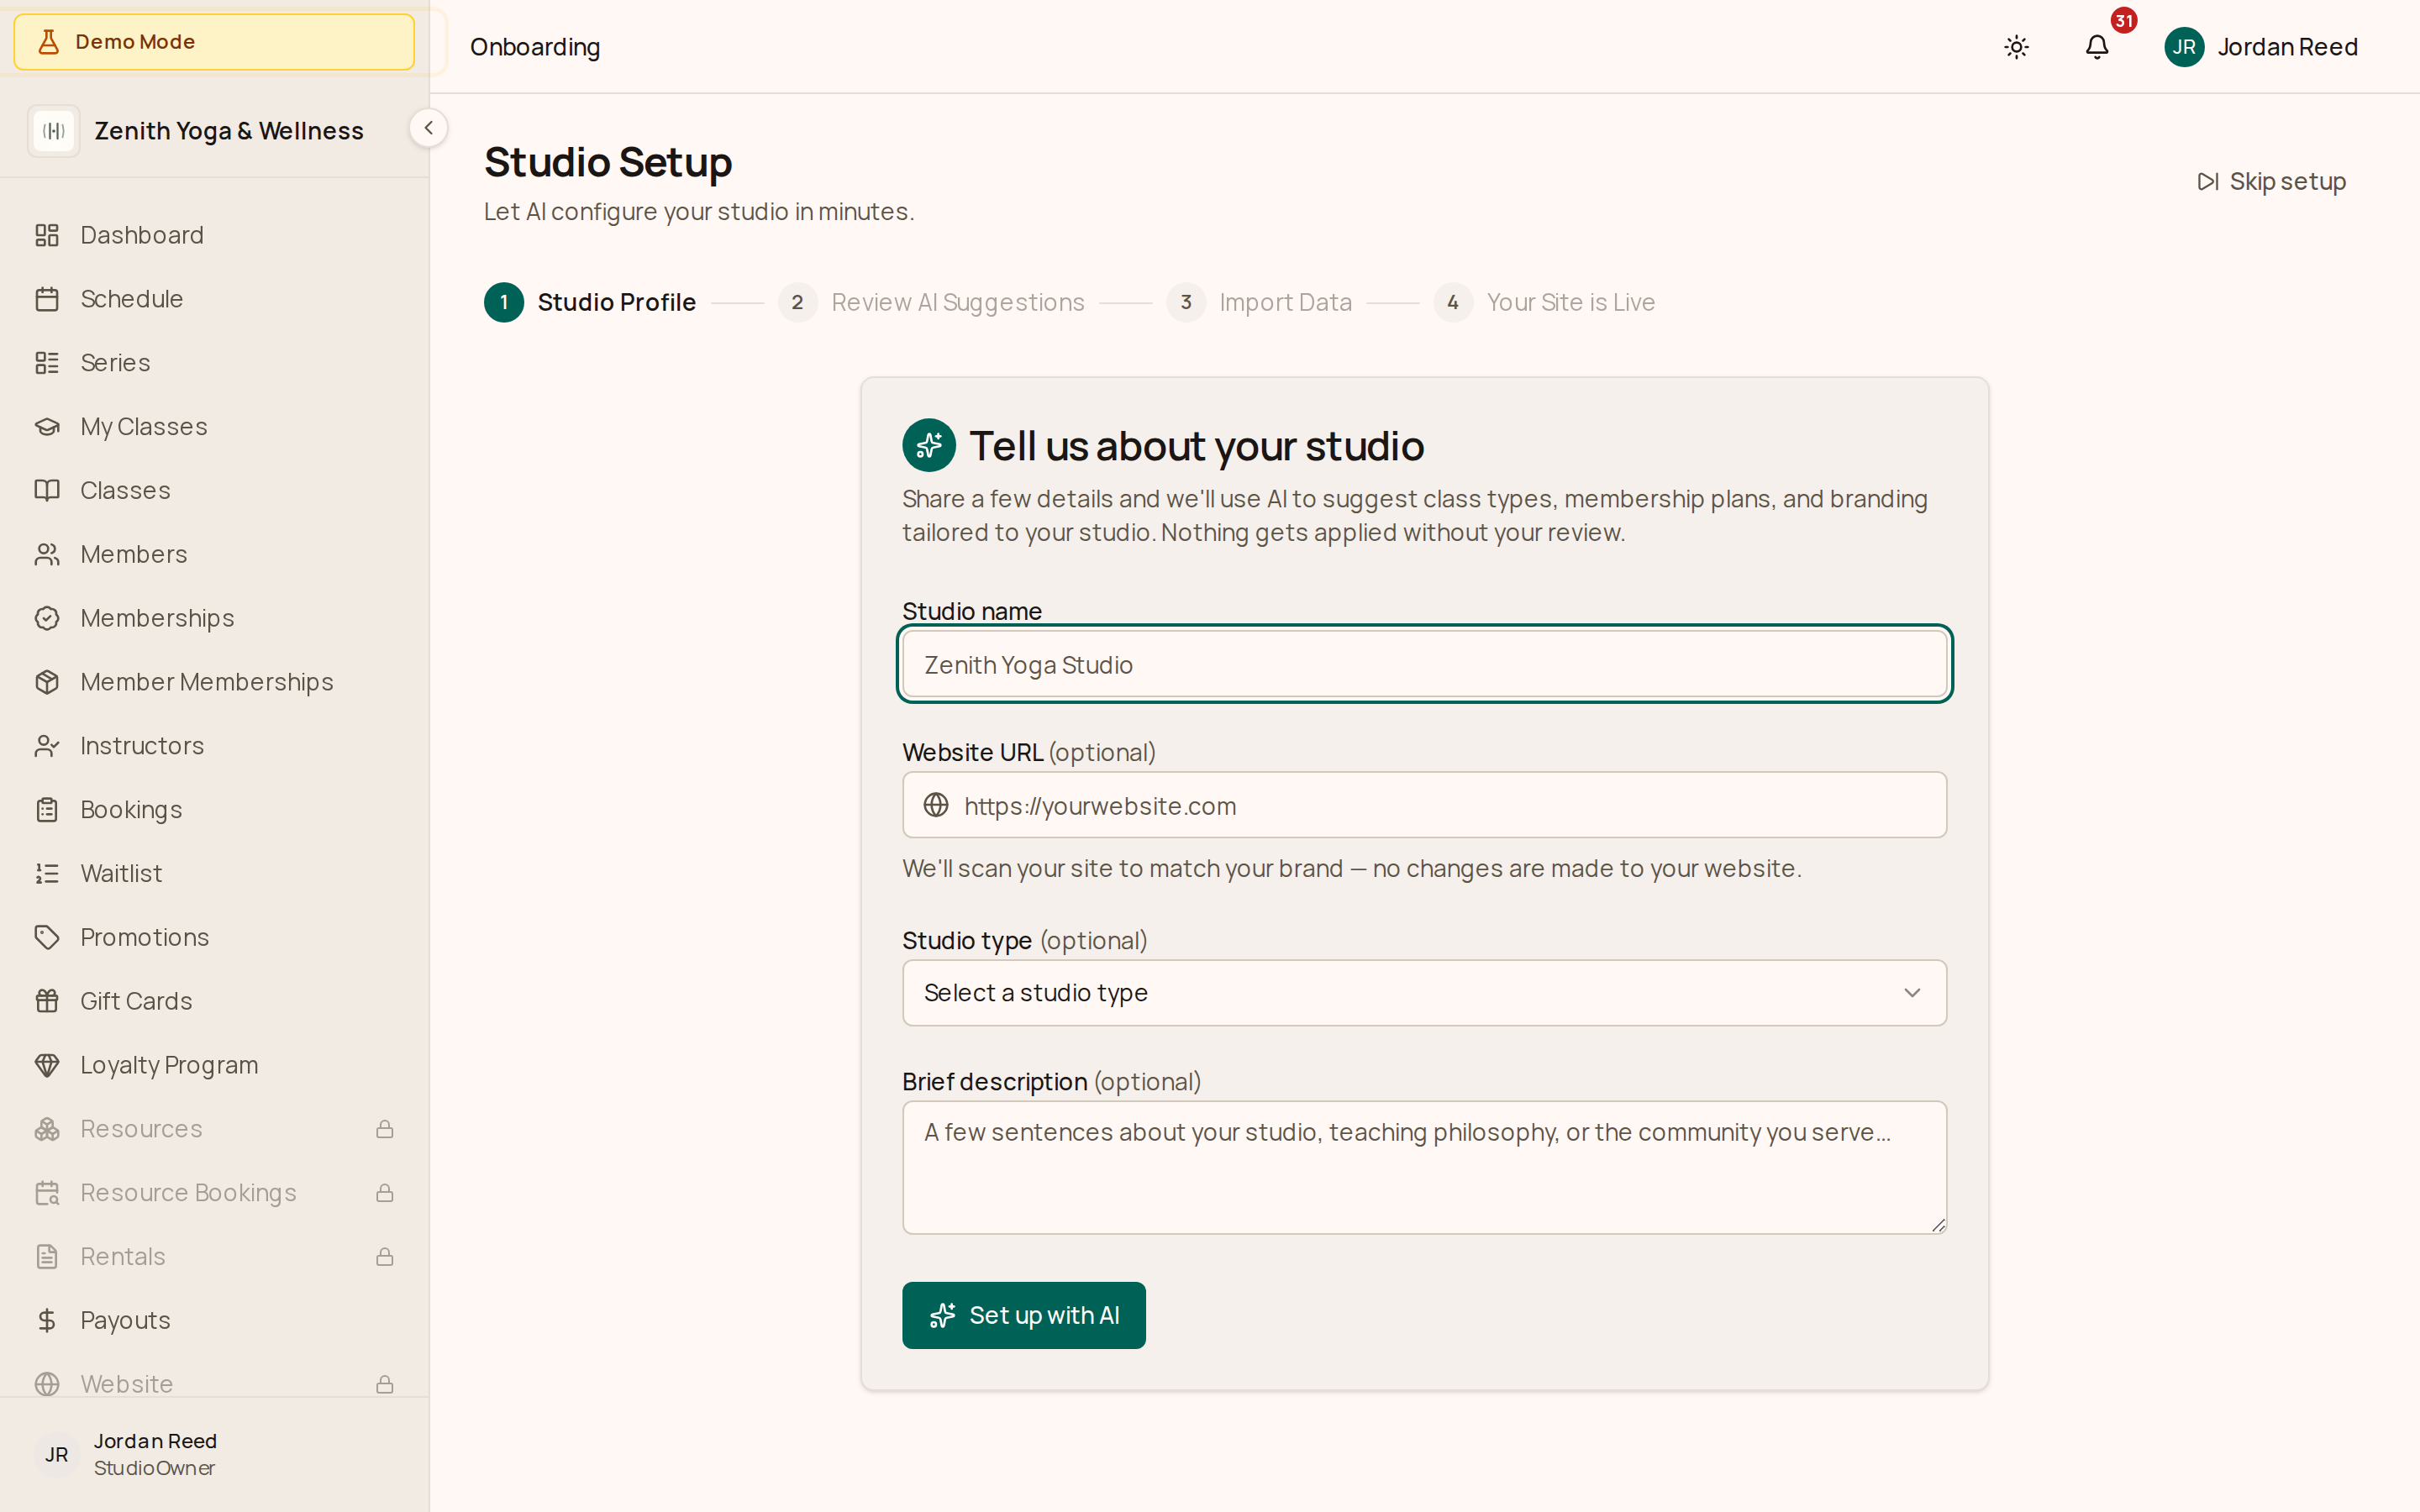Toggle the light/dark theme sun icon
The height and width of the screenshot is (1512, 2420).
pos(2016,47)
